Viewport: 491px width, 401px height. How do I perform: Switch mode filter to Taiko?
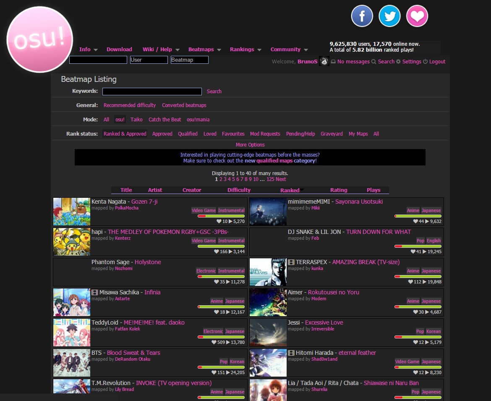point(136,119)
